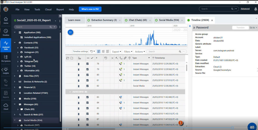Open Timeline in the left sidebar
This screenshot has height=130, width=258.
(6, 32)
